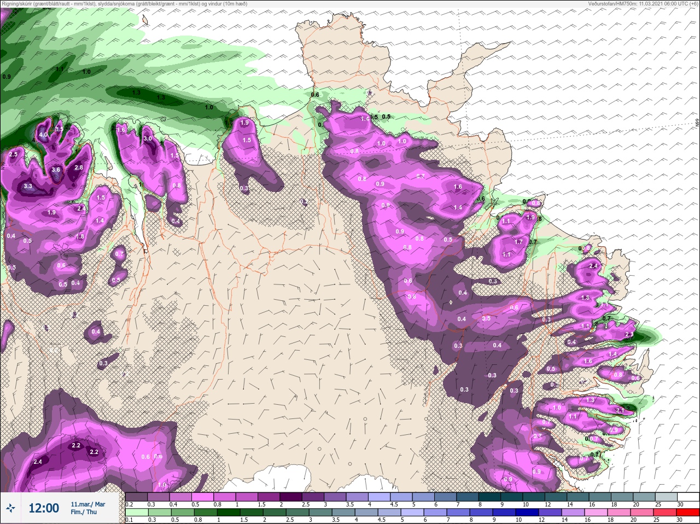This screenshot has width=700, height=524.
Task: Click the '4.0' precipitation value on the map
Action: point(43,135)
